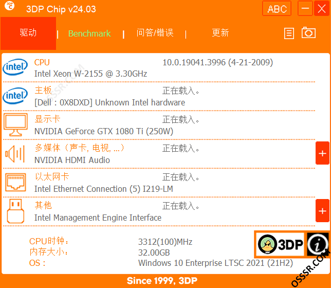The height and width of the screenshot is (288, 331).
Task: Expand the 其他 devices with plus button
Action: click(322, 211)
